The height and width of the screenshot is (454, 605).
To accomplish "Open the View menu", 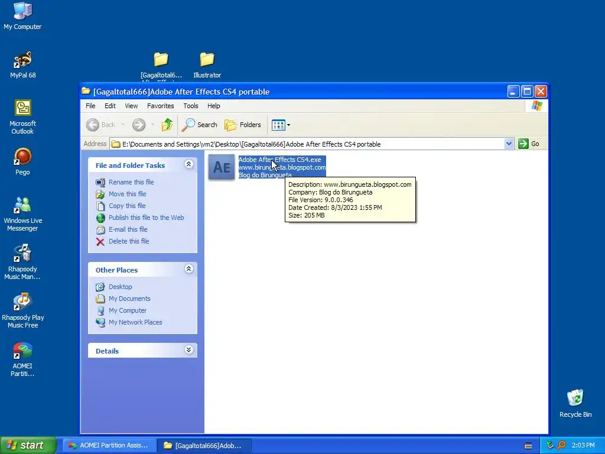I will pyautogui.click(x=131, y=106).
